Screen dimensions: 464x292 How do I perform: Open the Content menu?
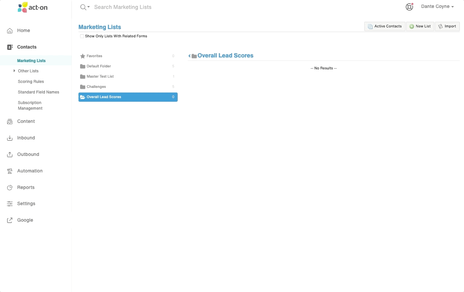(x=26, y=121)
